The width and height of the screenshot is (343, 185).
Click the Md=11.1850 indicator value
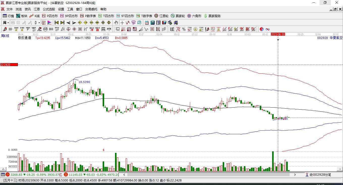tap(83, 38)
